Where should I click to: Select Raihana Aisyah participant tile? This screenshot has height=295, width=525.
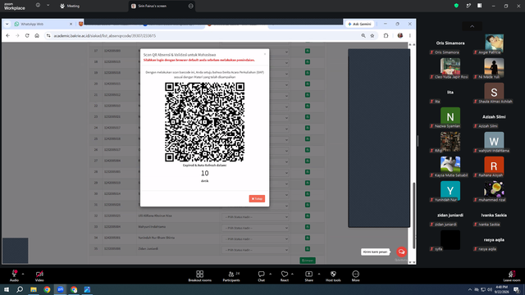[494, 167]
